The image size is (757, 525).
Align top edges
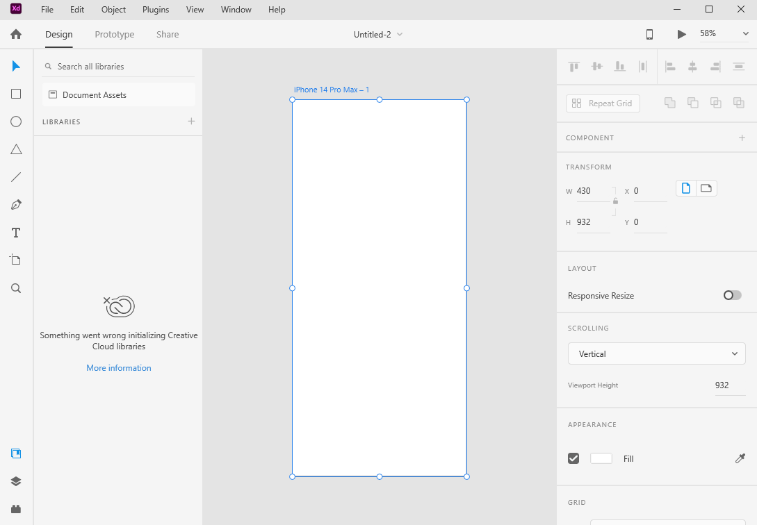(x=573, y=67)
